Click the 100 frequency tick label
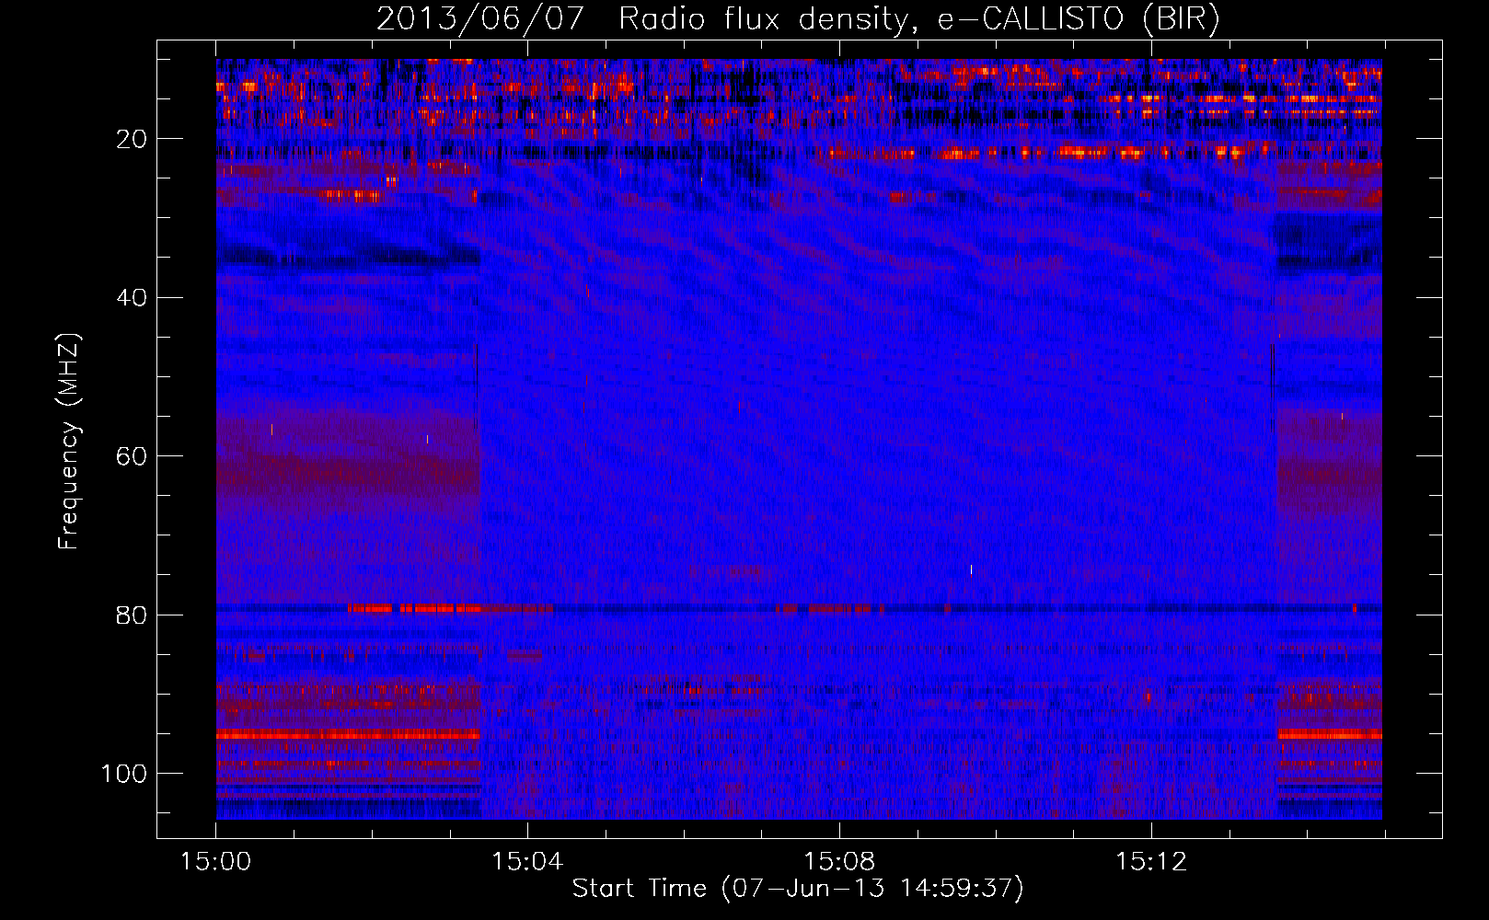 pos(124,774)
